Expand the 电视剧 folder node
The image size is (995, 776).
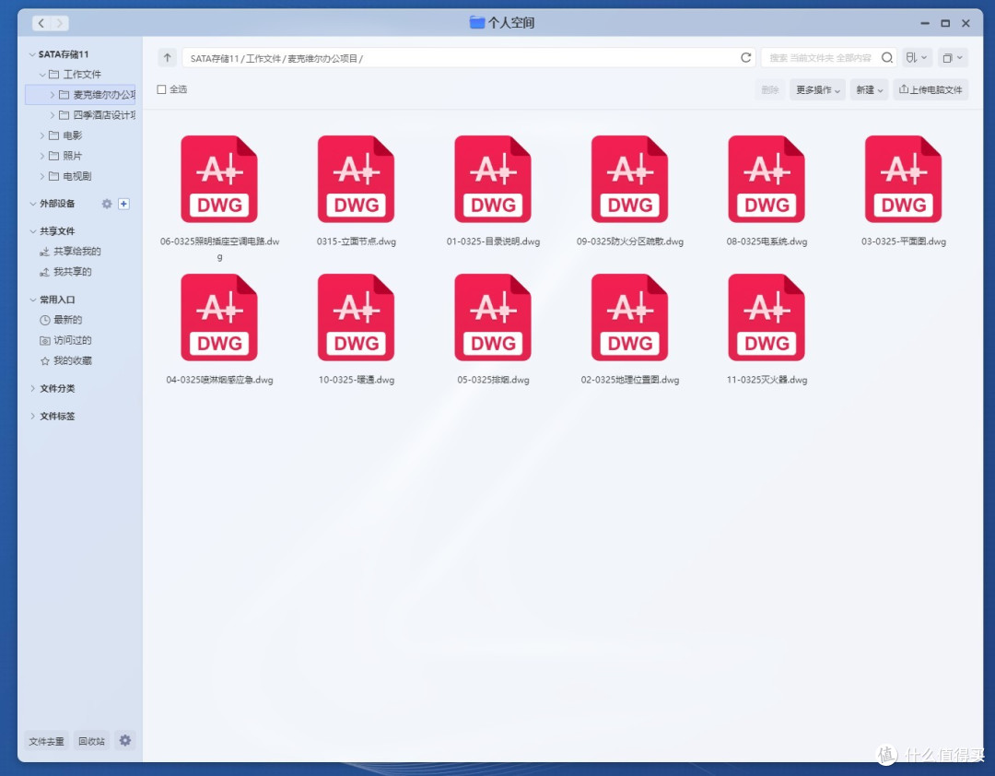[41, 177]
